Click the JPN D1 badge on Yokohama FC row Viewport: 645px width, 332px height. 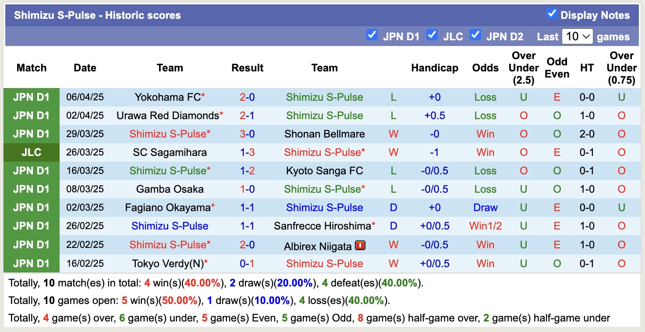click(x=31, y=97)
